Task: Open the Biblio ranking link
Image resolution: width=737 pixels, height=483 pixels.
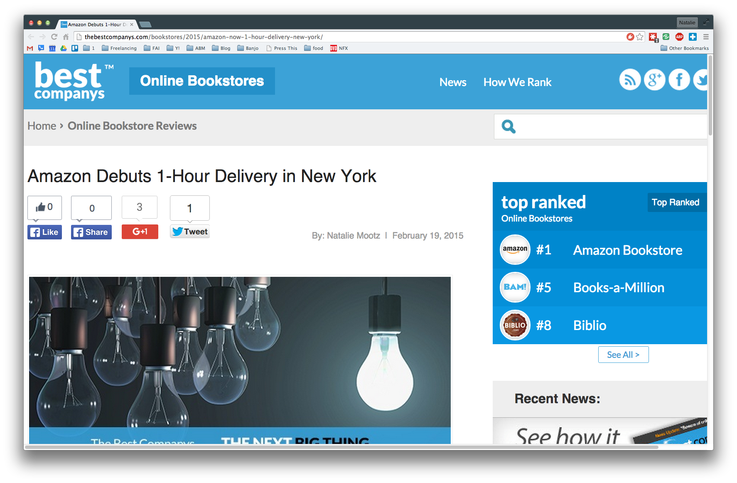Action: tap(590, 325)
